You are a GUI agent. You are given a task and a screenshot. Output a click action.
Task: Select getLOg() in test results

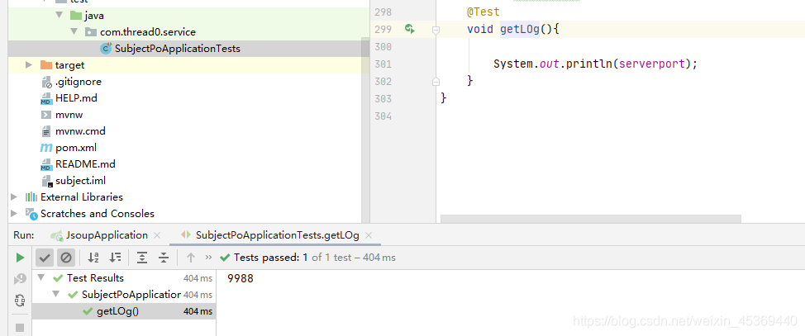(x=117, y=311)
